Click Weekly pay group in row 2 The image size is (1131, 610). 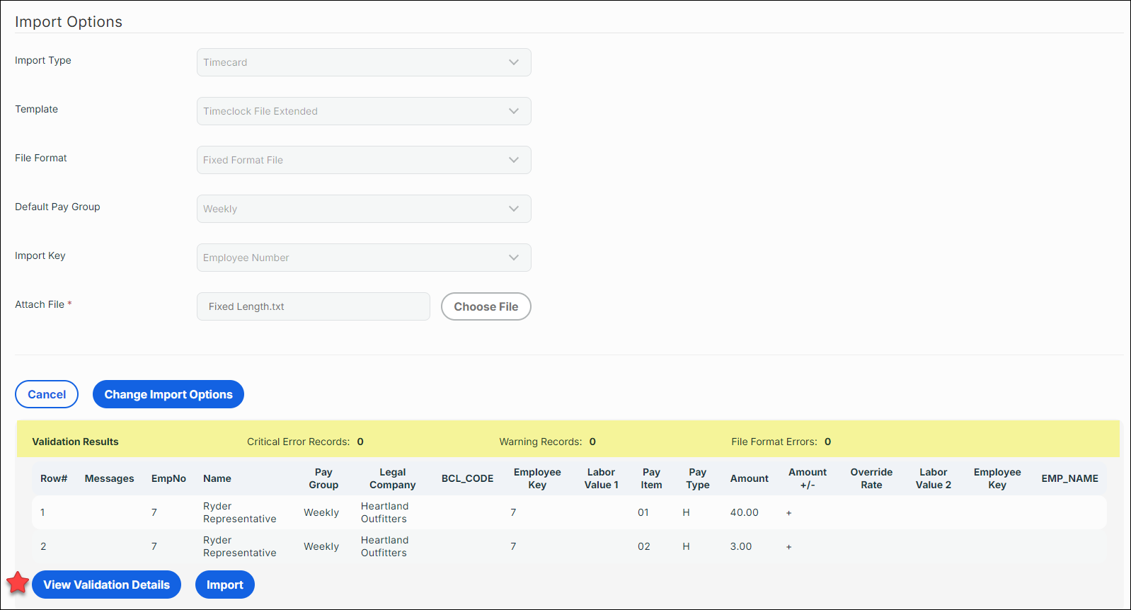click(321, 546)
